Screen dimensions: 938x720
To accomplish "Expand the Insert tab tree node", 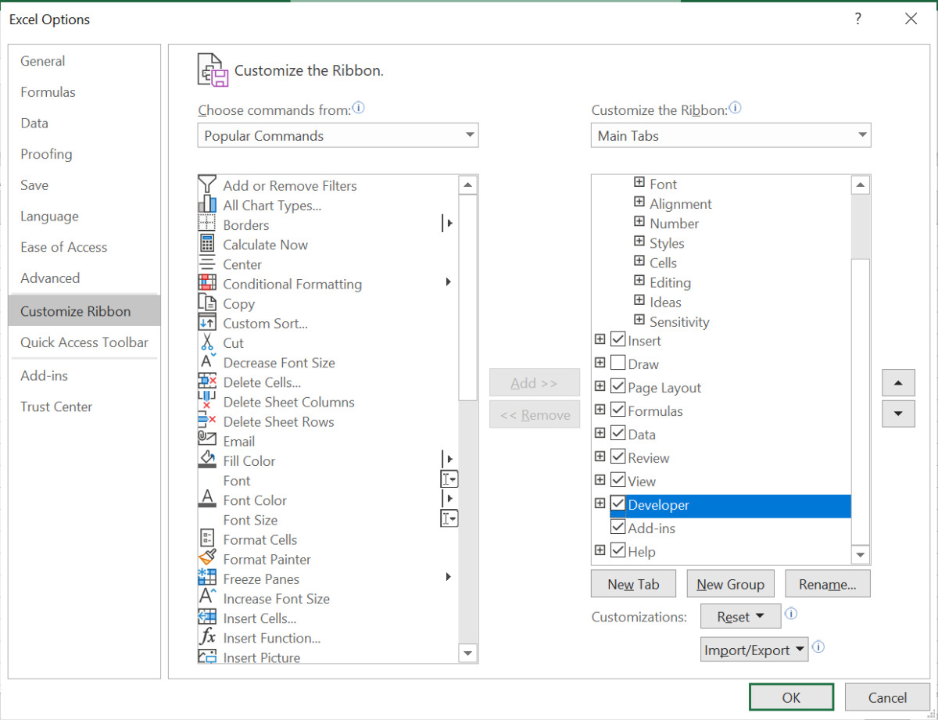I will [x=600, y=340].
